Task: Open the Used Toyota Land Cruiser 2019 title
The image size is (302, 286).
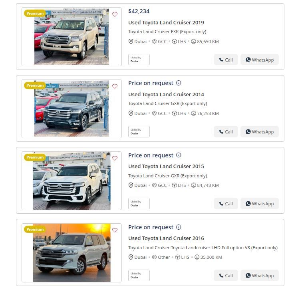Action: click(166, 22)
